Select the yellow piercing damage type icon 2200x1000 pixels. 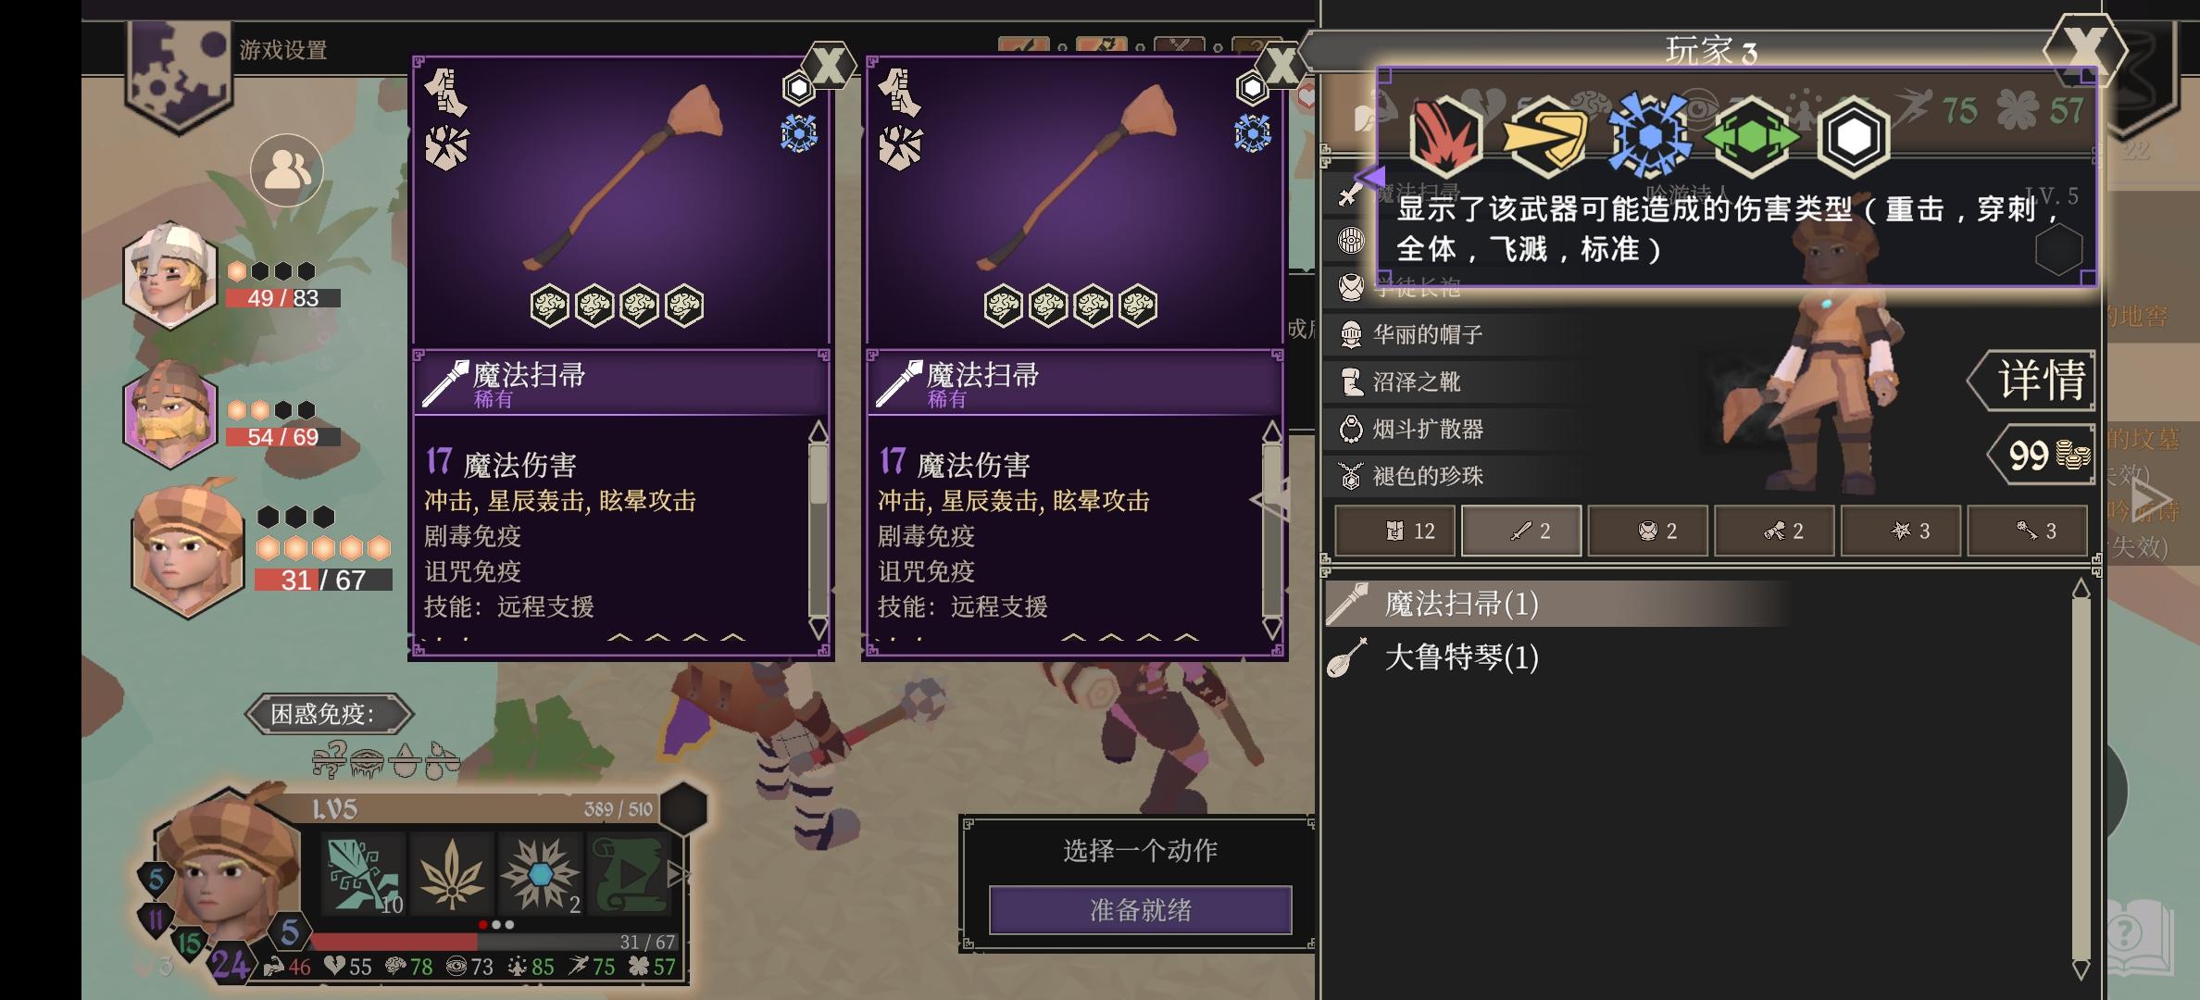[x=1545, y=137]
